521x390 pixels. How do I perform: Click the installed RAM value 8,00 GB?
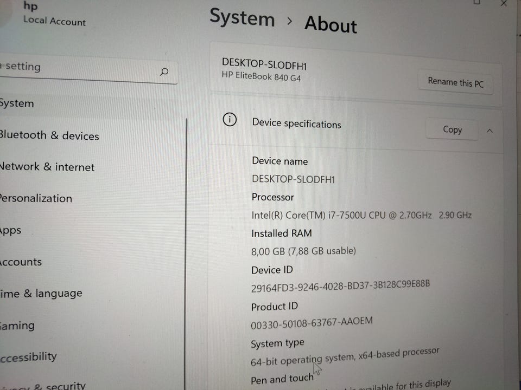point(303,251)
